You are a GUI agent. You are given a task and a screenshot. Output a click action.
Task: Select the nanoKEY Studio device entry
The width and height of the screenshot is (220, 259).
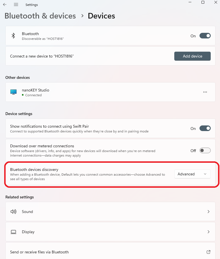point(110,92)
